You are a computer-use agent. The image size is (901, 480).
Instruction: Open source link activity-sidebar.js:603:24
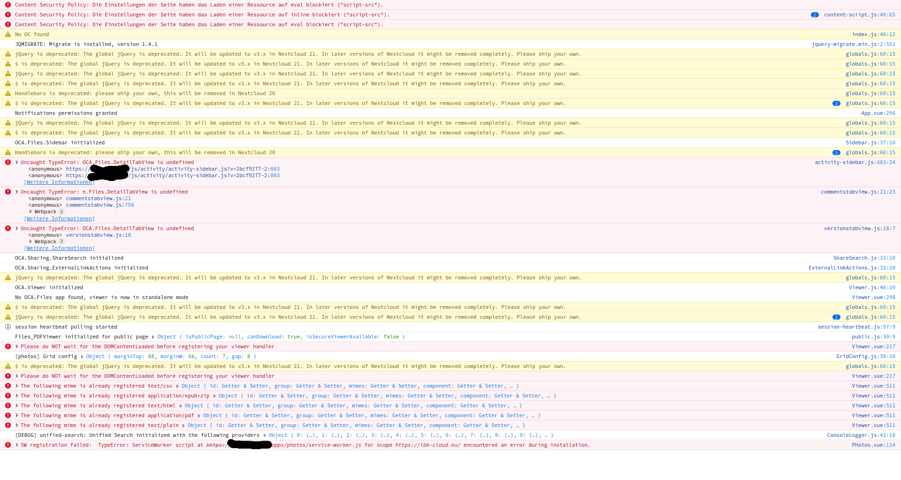click(x=855, y=162)
